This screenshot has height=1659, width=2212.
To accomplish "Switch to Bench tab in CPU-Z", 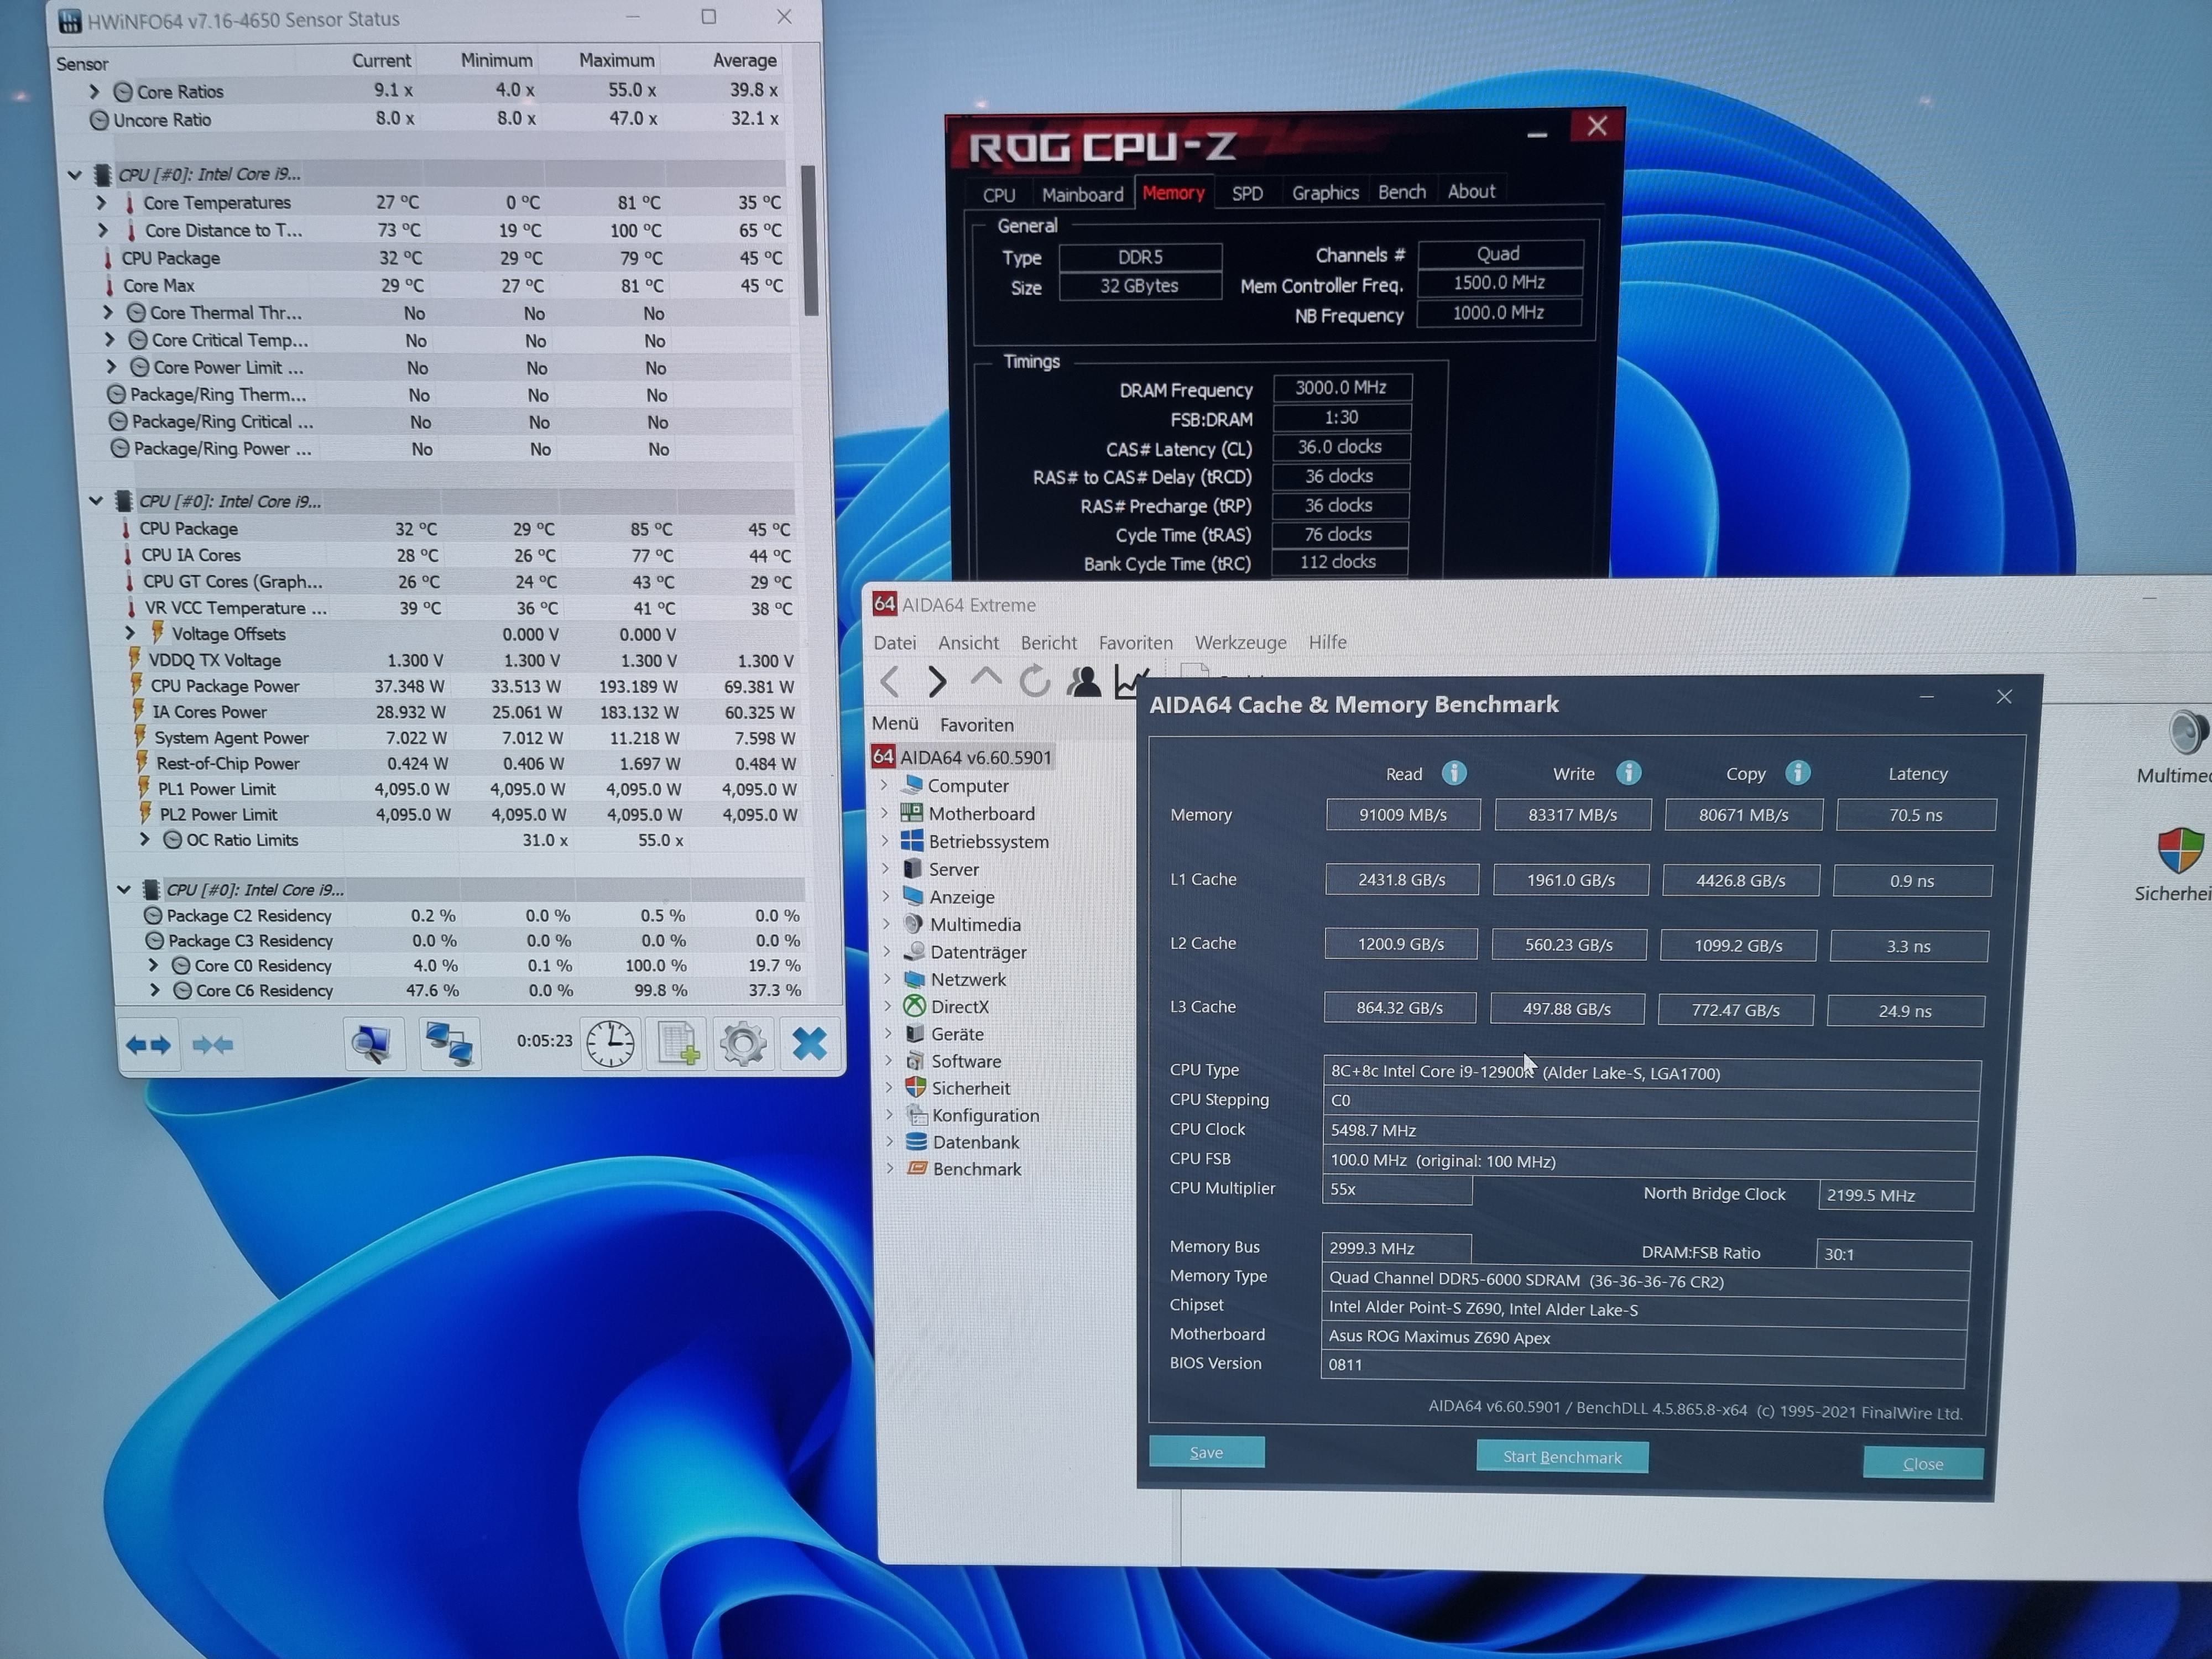I will [x=1401, y=191].
